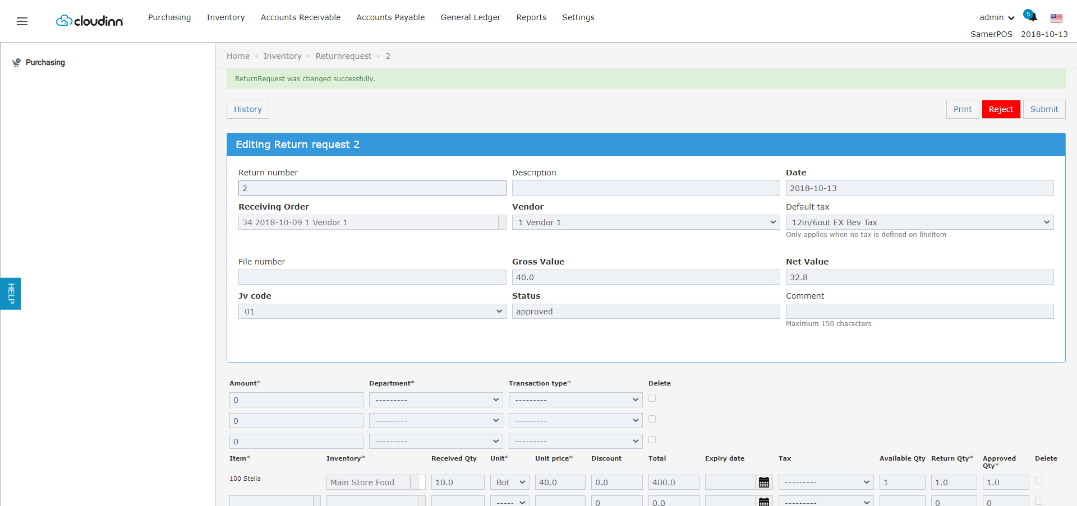Click the US flag language icon
1077x506 pixels.
(x=1056, y=18)
